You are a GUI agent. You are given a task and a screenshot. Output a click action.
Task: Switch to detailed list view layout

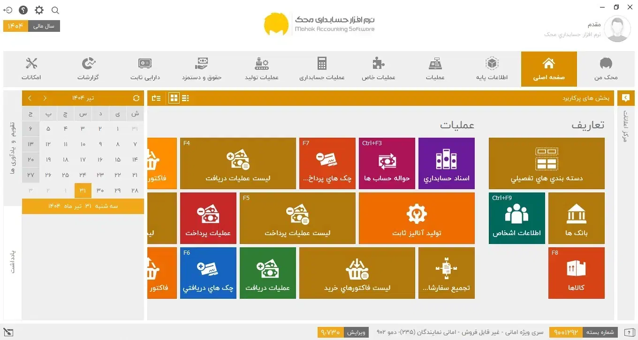[x=186, y=98]
